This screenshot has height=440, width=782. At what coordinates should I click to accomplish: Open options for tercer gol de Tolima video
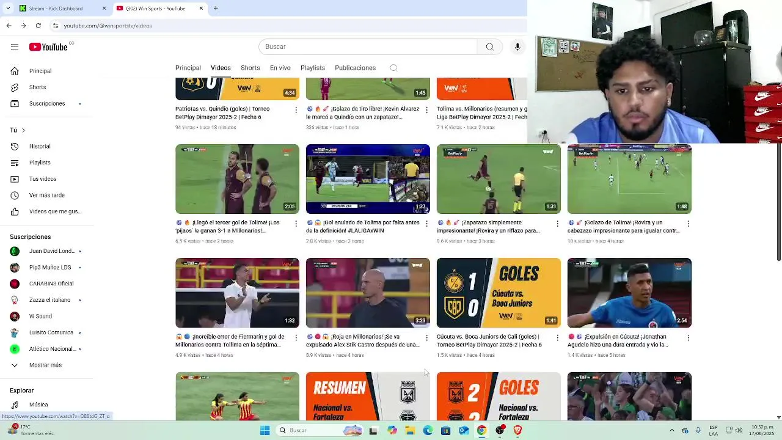(x=296, y=224)
